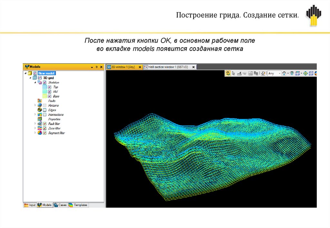Click the Base skeleton yellow grid swatch
The height and width of the screenshot is (228, 330).
click(44, 96)
